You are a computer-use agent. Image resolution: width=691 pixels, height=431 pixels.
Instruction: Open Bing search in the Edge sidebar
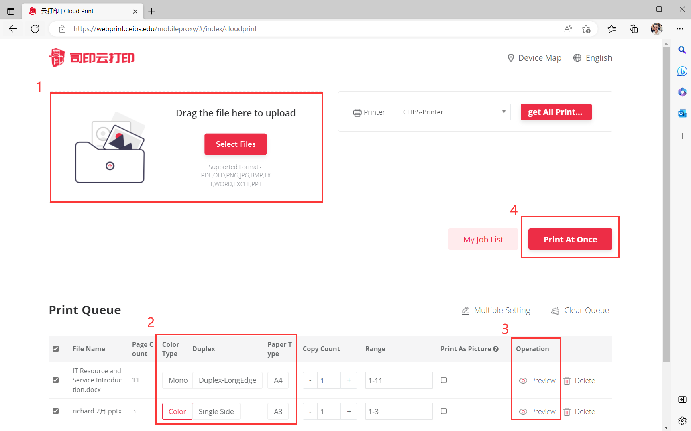click(x=682, y=71)
